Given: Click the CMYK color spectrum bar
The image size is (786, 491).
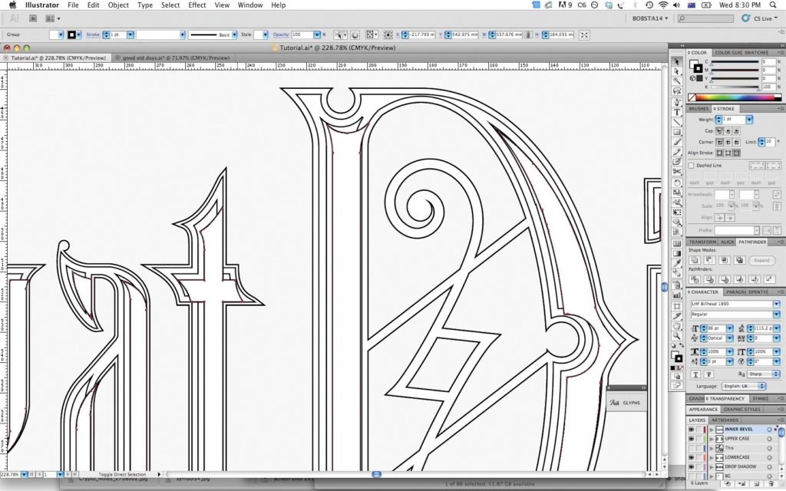Looking at the screenshot, I should [x=736, y=97].
